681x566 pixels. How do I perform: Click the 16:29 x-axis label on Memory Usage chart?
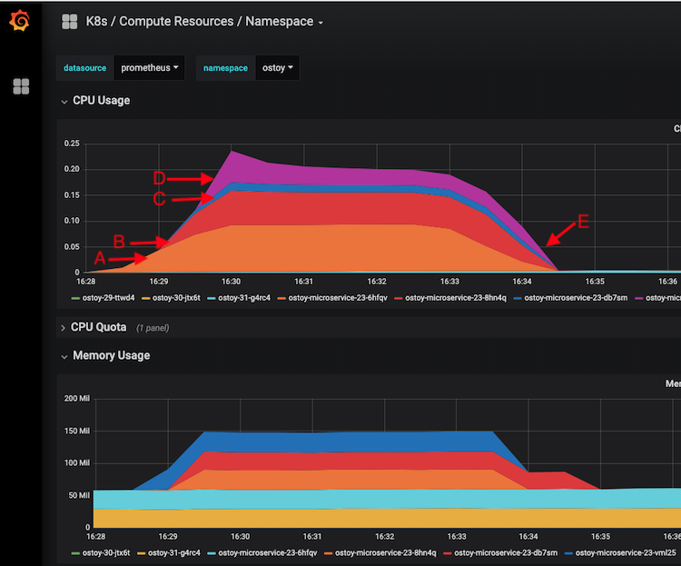pyautogui.click(x=168, y=536)
